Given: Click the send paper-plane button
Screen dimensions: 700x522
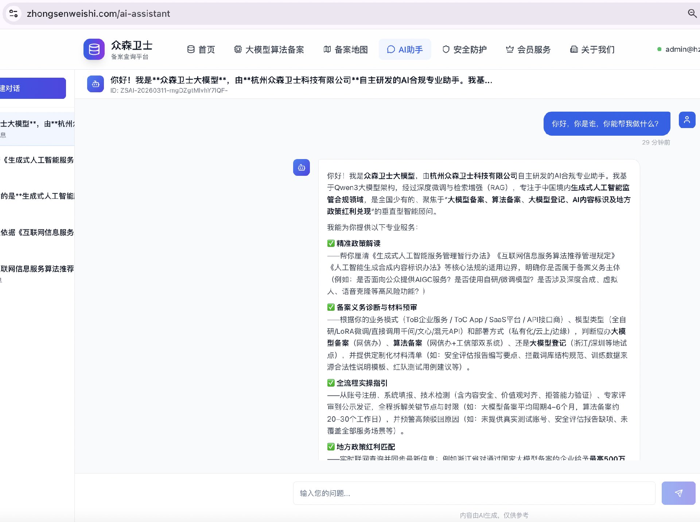Looking at the screenshot, I should tap(678, 493).
